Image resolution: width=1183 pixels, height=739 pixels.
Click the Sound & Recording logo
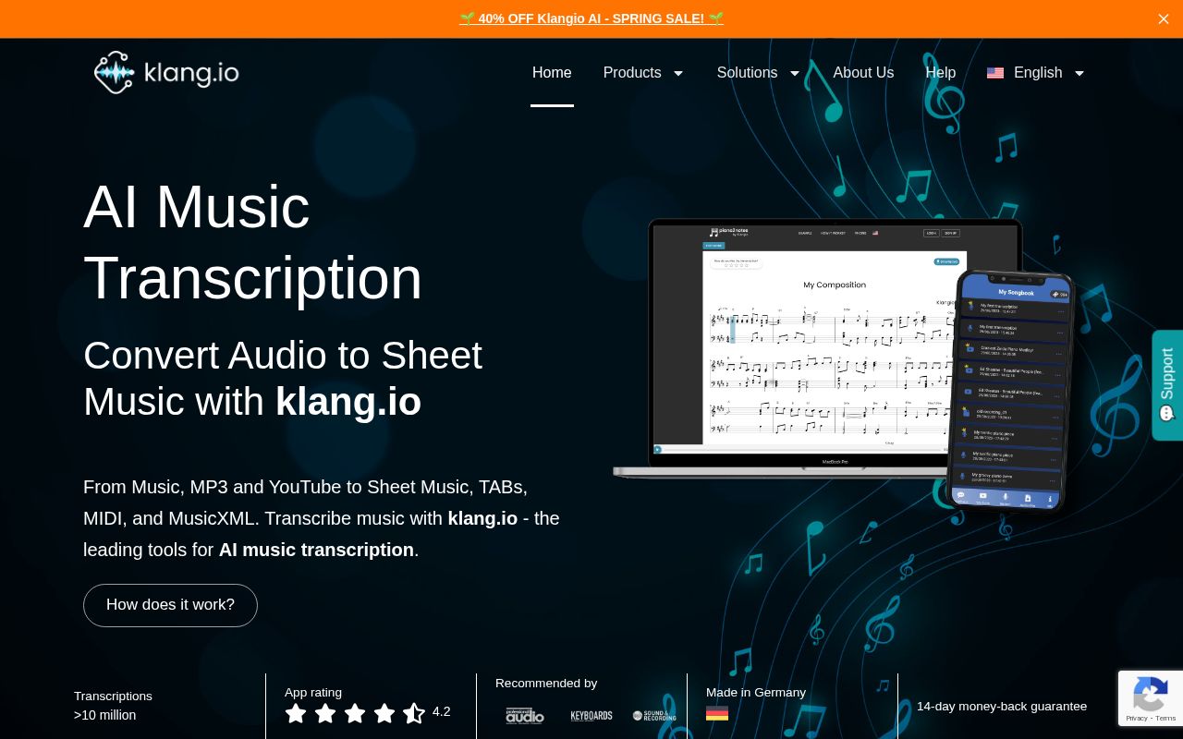[654, 716]
